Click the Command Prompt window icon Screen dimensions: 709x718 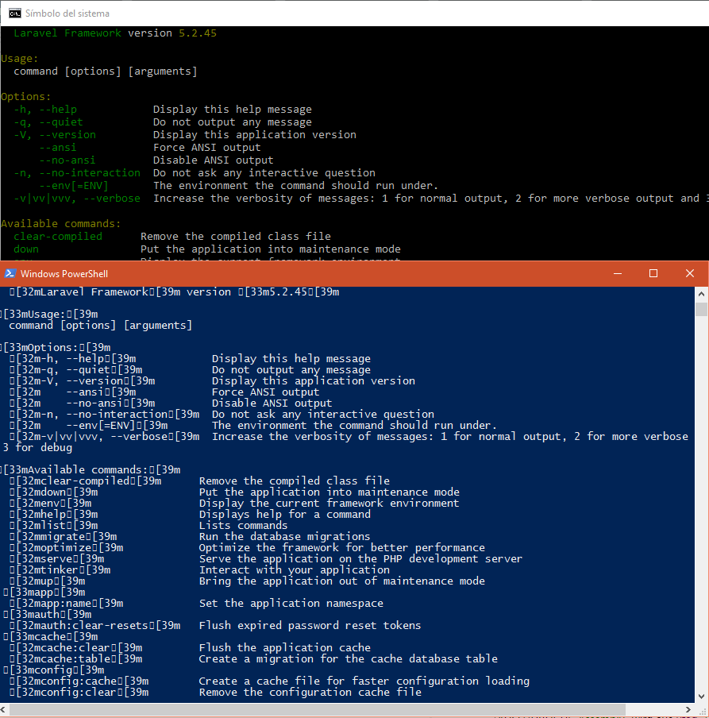pyautogui.click(x=14, y=14)
